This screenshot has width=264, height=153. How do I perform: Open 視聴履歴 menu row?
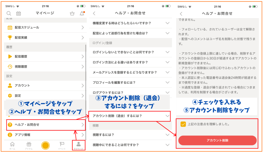(x=45, y=66)
